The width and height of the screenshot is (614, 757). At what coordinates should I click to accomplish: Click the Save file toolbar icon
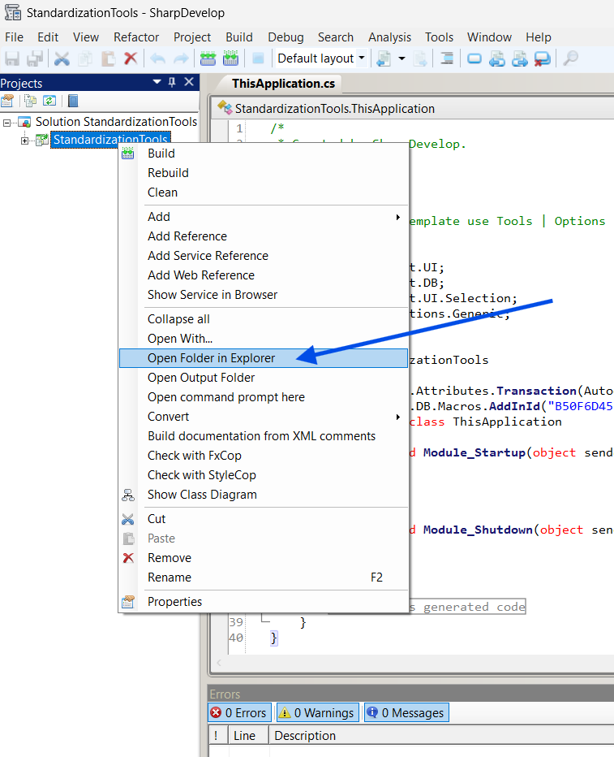point(12,58)
